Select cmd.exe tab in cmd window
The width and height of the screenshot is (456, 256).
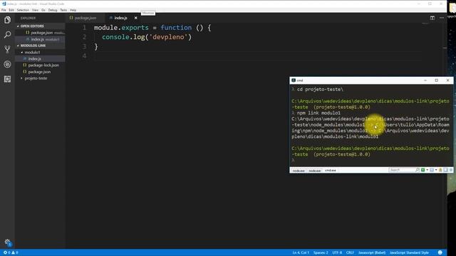pos(330,171)
